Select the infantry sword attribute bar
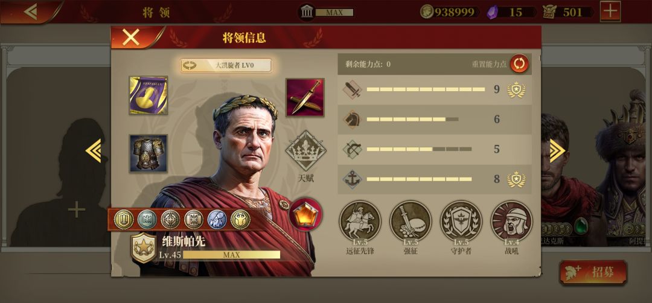The image size is (652, 303). [435, 89]
